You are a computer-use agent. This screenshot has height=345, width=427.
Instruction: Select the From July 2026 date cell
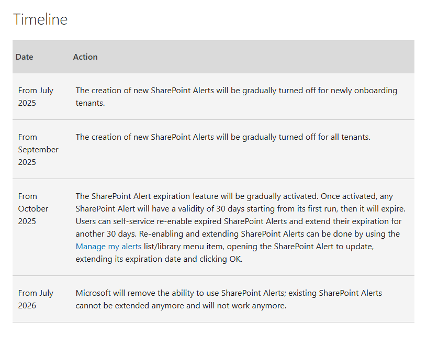pyautogui.click(x=36, y=299)
